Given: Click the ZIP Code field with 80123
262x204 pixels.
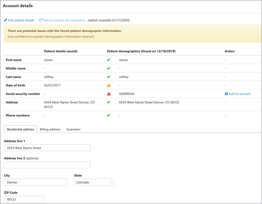Looking at the screenshot, I should pos(24,199).
